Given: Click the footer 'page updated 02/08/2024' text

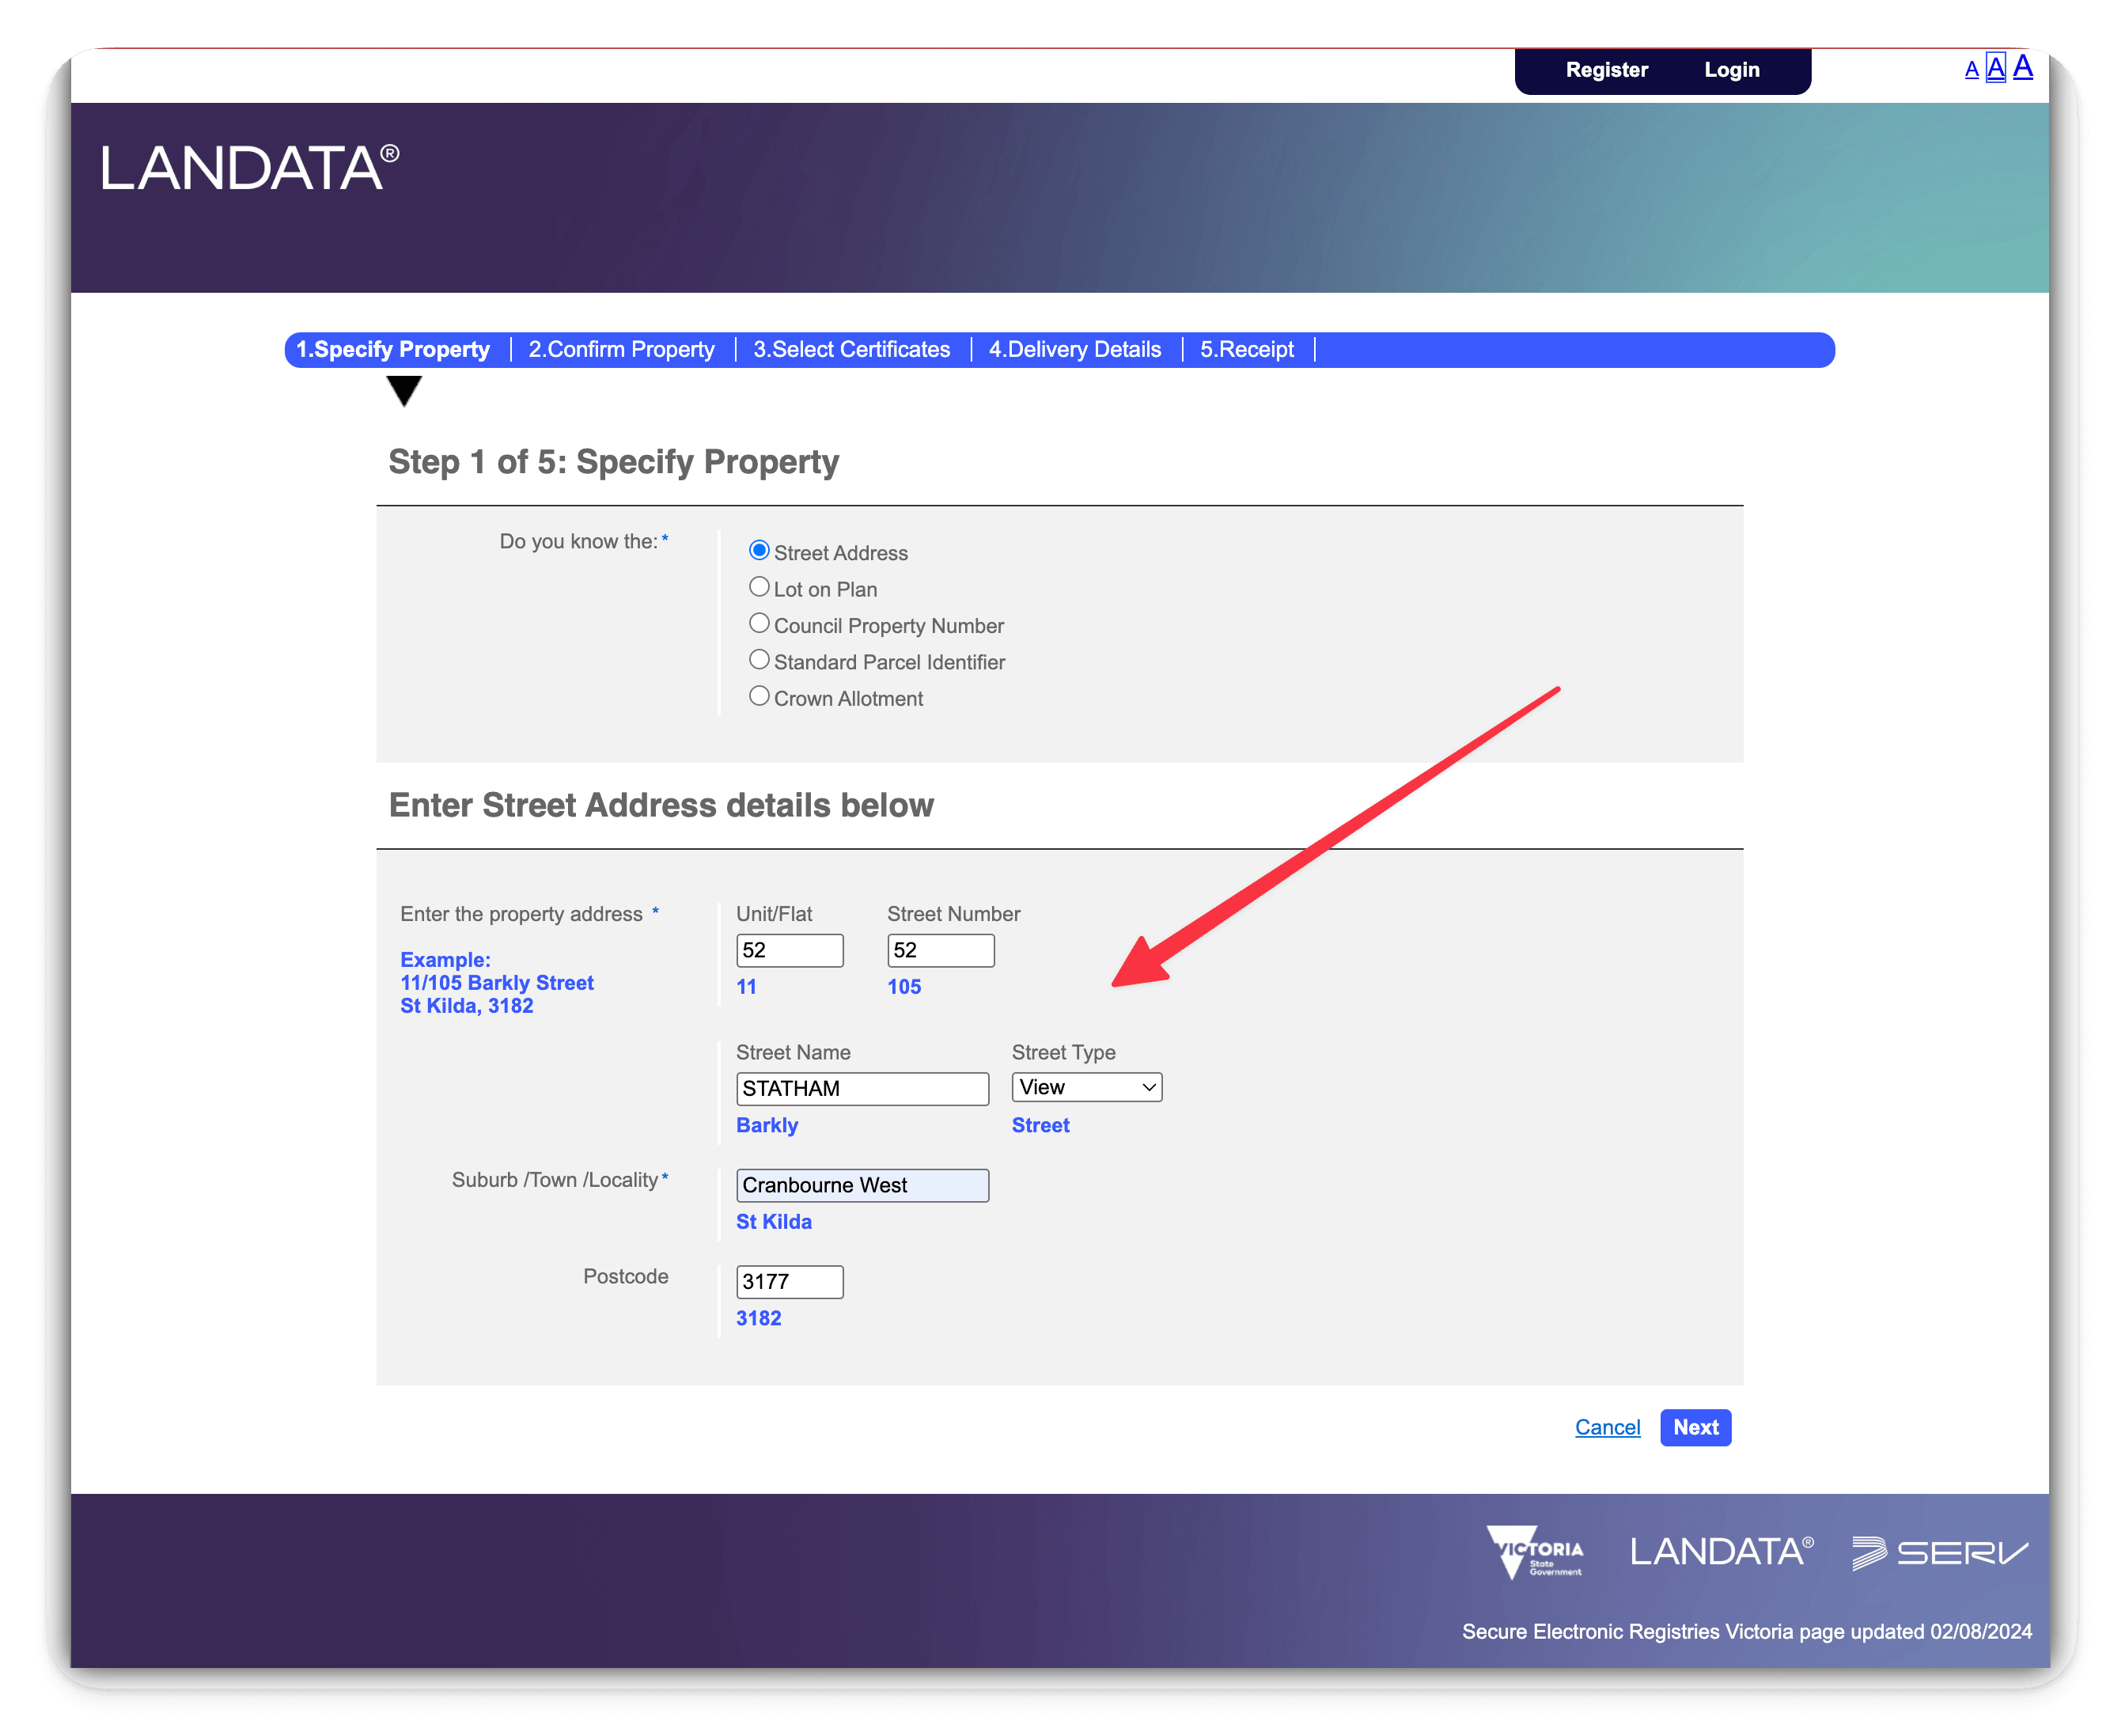Looking at the screenshot, I should pyautogui.click(x=1915, y=1632).
